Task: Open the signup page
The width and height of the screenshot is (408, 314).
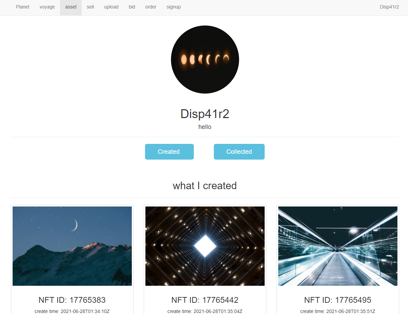Action: point(173,7)
